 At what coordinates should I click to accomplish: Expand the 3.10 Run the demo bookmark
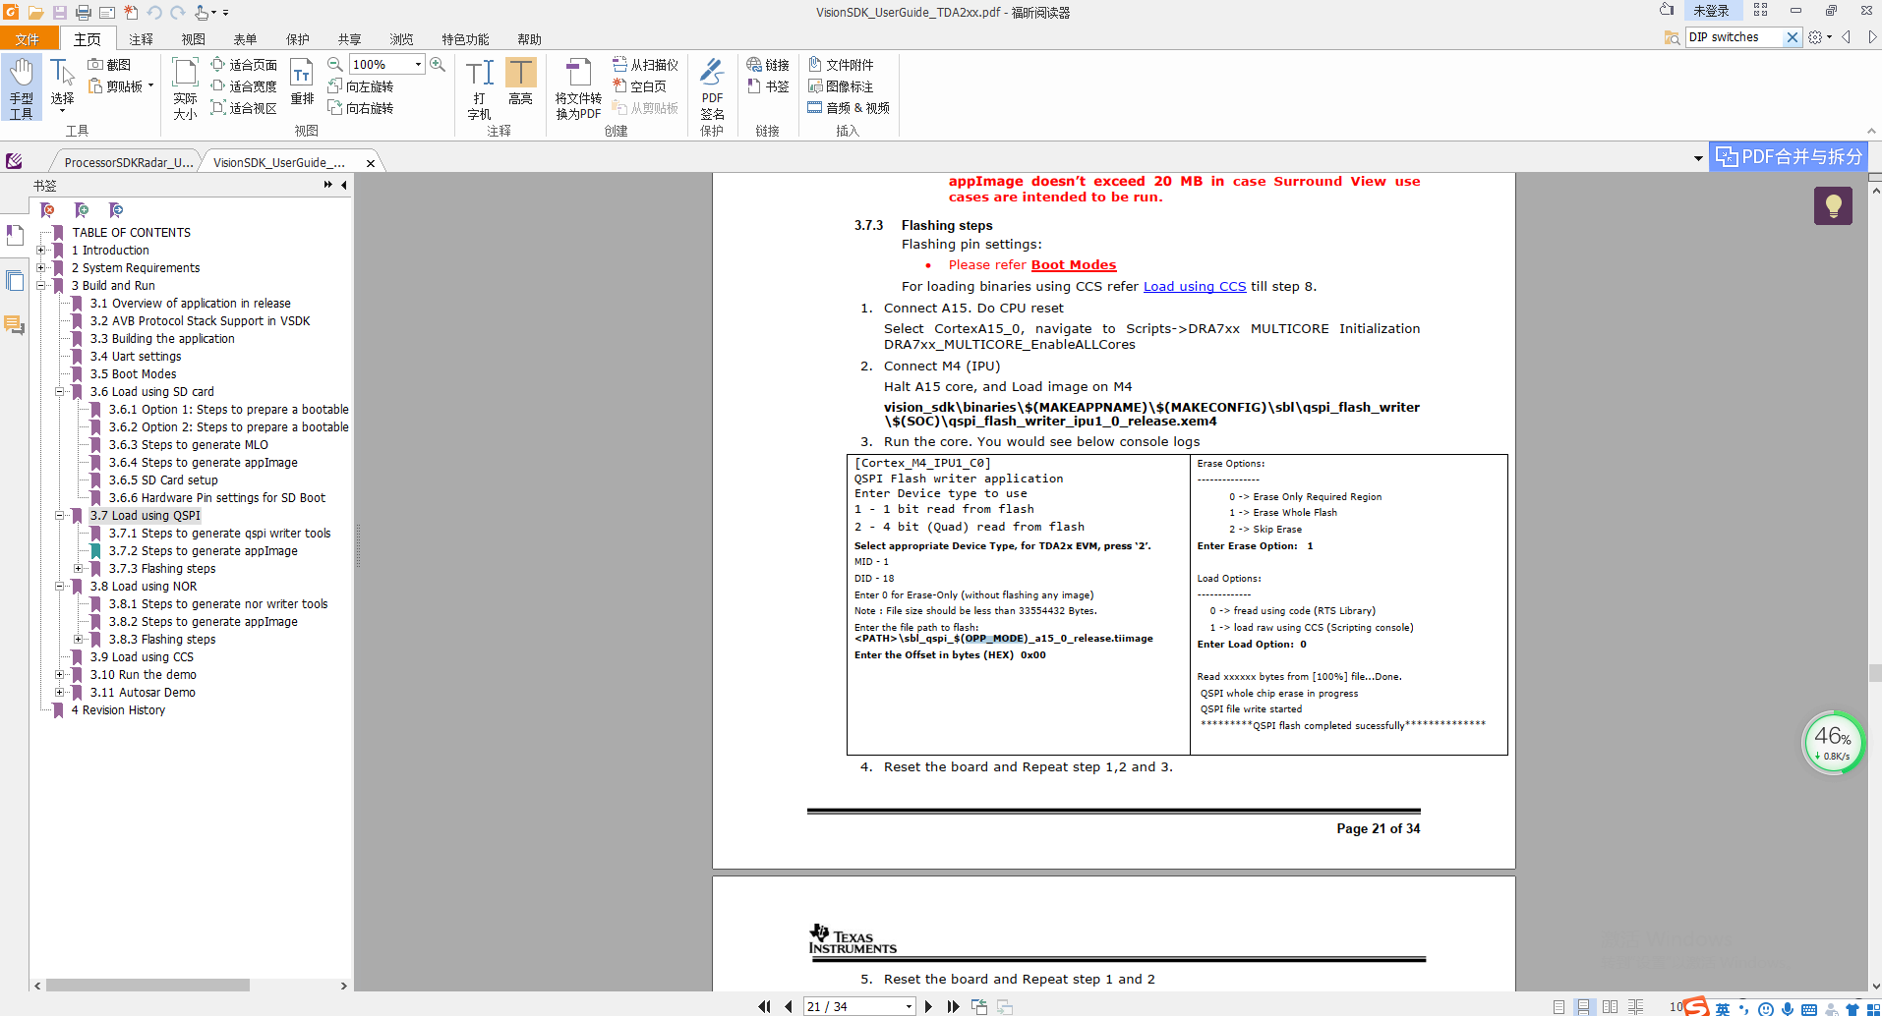60,675
